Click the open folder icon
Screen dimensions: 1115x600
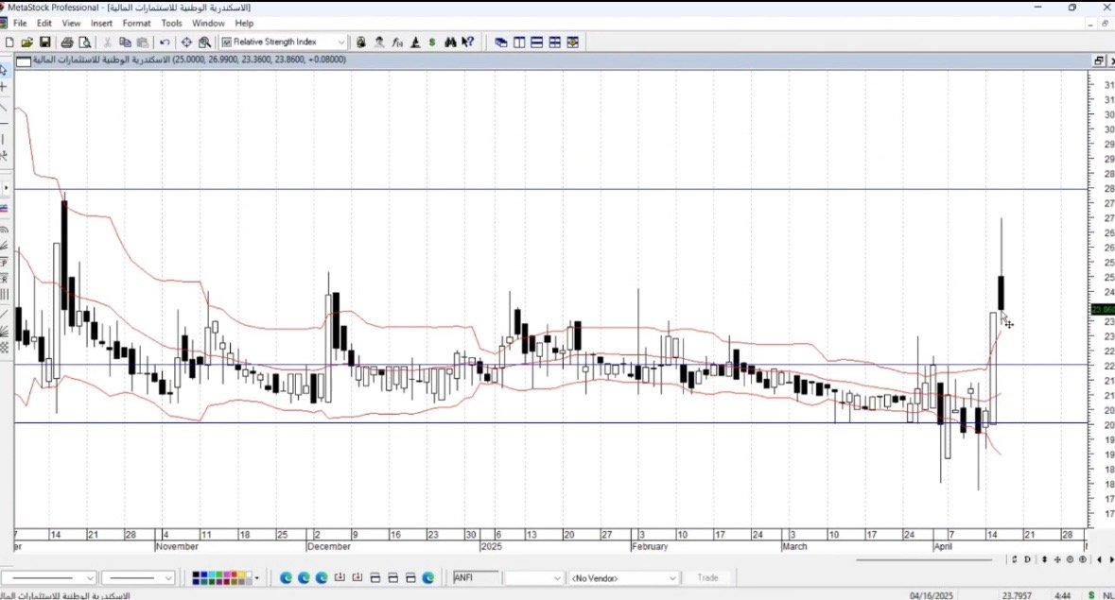pyautogui.click(x=26, y=43)
